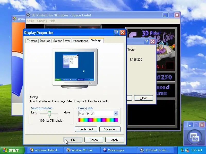Open the Screen Saver tab
The image size is (206, 154).
[62, 41]
